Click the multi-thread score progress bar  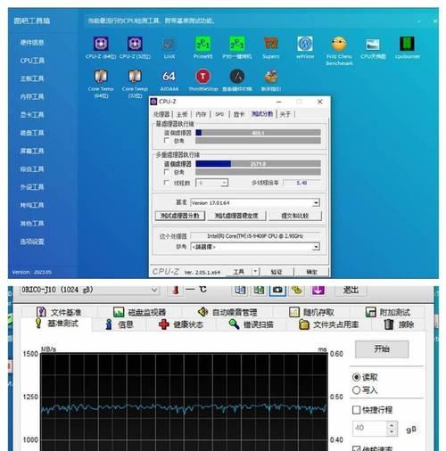click(x=258, y=164)
